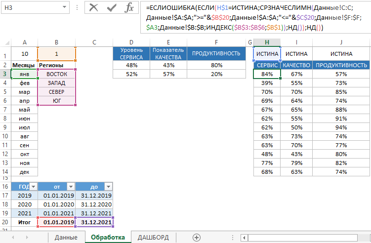The width and height of the screenshot is (371, 243).
Task: Switch to the ДАШБОРД sheet tab
Action: [153, 237]
